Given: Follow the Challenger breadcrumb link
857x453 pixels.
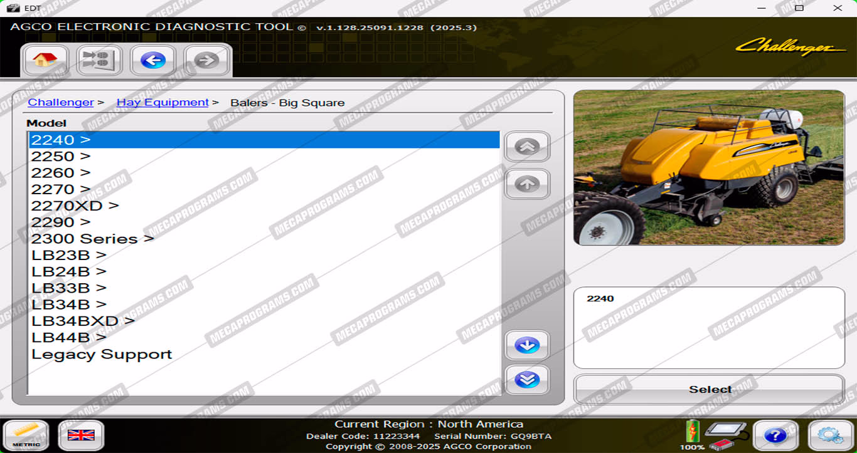Looking at the screenshot, I should [x=61, y=102].
